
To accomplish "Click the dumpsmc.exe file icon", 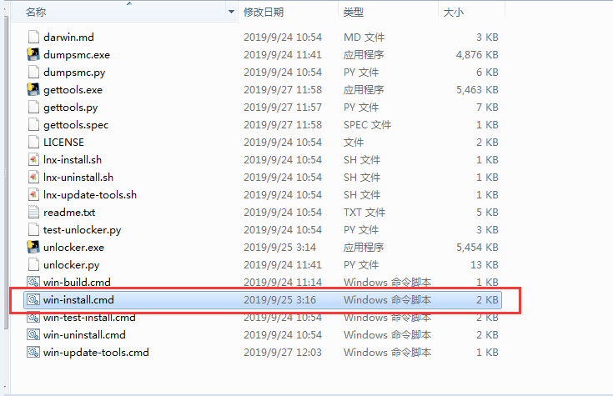I will (x=33, y=55).
